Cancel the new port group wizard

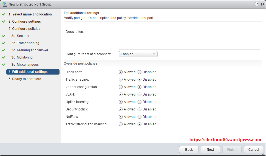[x=254, y=150]
